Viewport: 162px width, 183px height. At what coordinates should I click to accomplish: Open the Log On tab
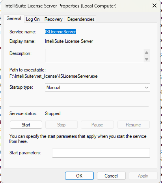(33, 19)
